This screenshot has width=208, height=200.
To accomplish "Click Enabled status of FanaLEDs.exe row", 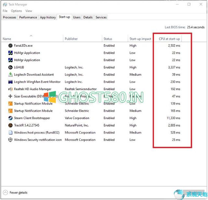I will click(x=109, y=45).
